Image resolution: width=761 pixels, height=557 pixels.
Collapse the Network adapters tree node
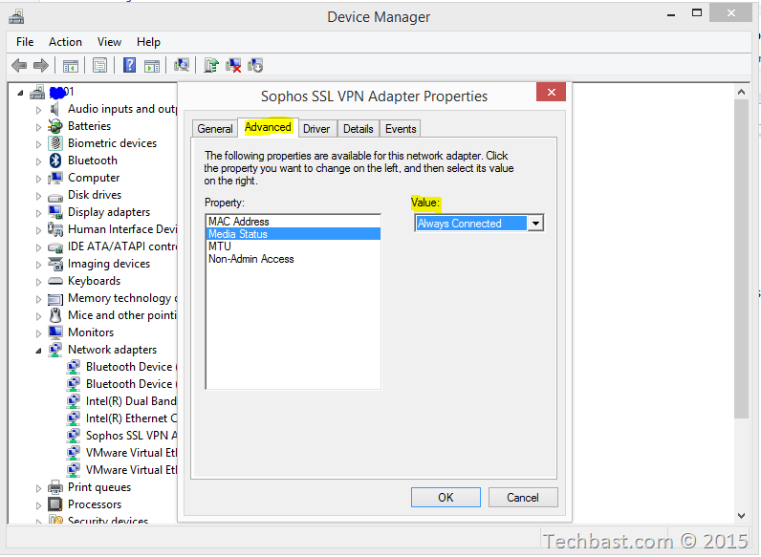tap(38, 351)
